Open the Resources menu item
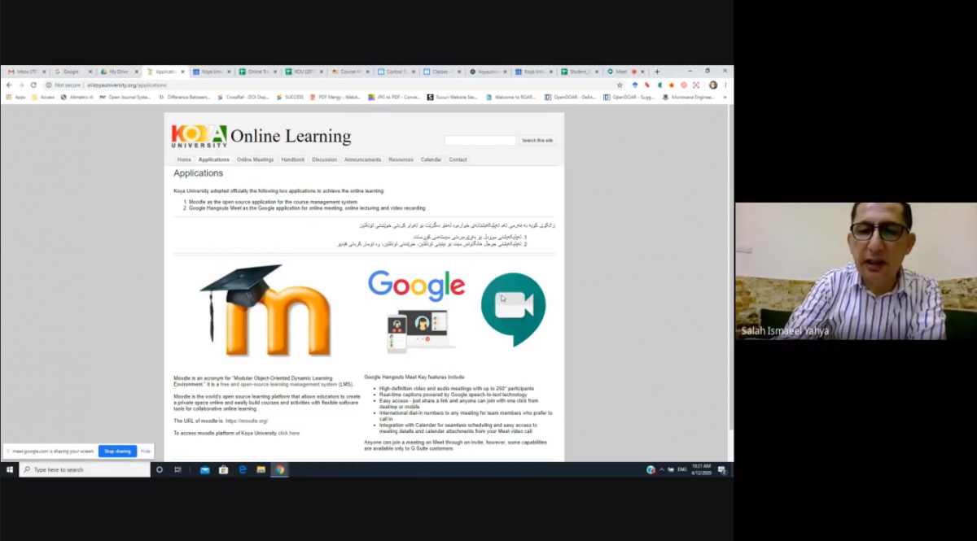977x541 pixels. point(401,159)
